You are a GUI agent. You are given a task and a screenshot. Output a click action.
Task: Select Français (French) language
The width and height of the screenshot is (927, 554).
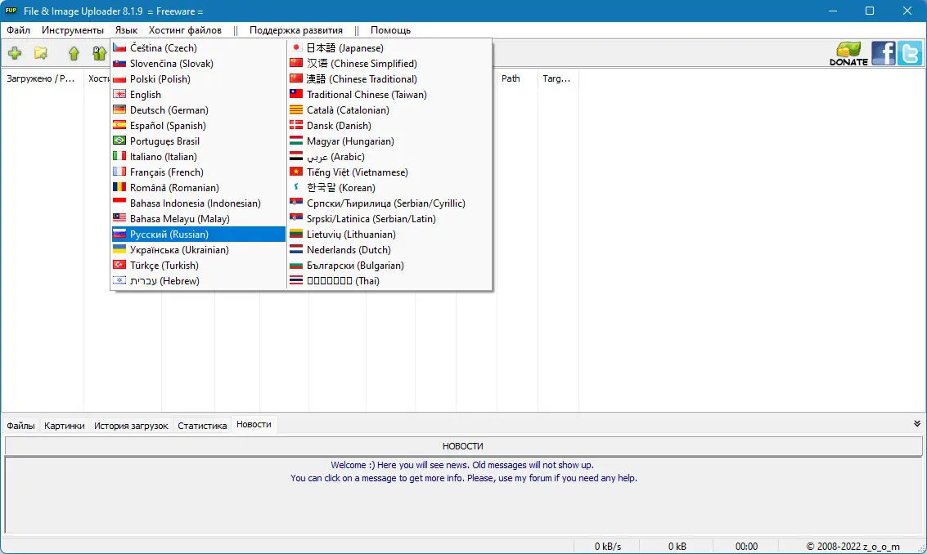pos(199,172)
